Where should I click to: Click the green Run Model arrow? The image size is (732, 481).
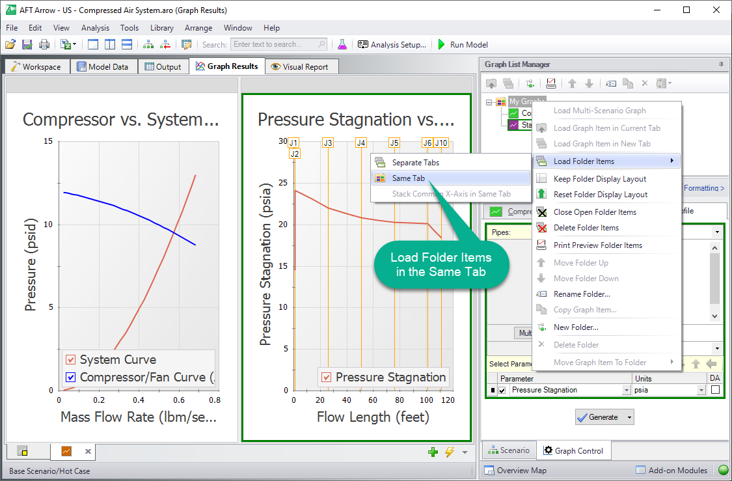(442, 45)
